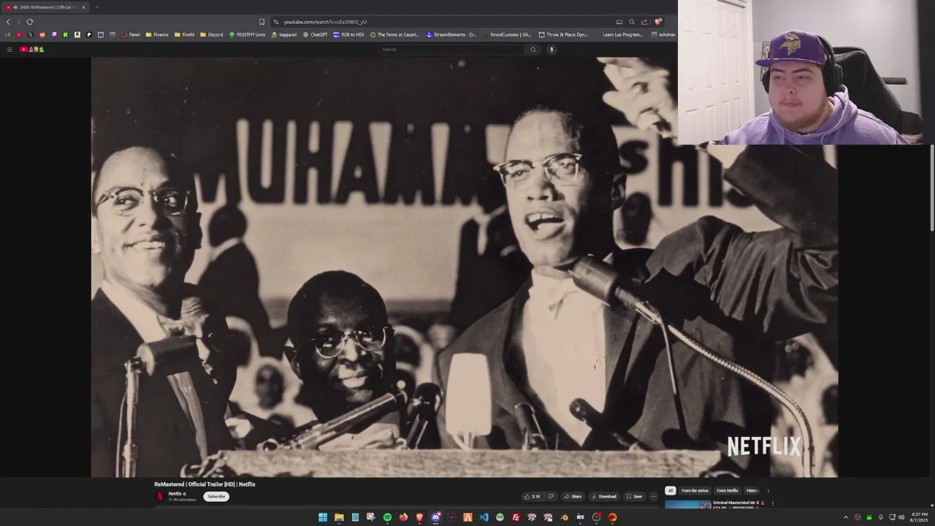Open Firefox from the taskbar
This screenshot has height=526, width=935.
coord(403,517)
